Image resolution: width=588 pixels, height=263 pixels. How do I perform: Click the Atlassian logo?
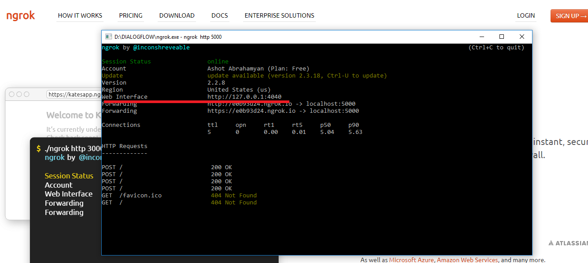coord(568,243)
